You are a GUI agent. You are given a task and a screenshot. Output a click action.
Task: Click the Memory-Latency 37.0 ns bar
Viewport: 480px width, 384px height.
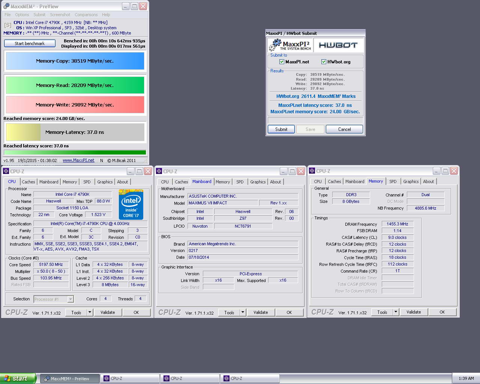coord(75,132)
